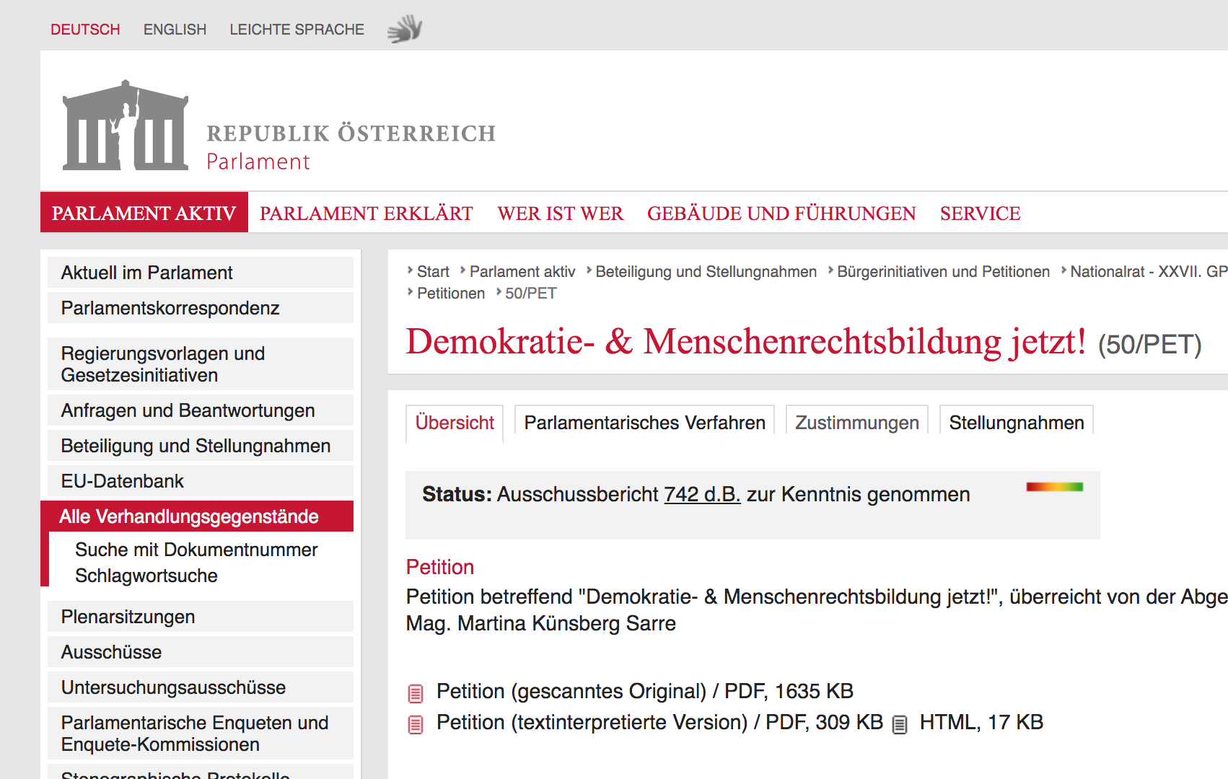Open the Zustimmungen tab
This screenshot has width=1228, height=779.
pos(856,422)
